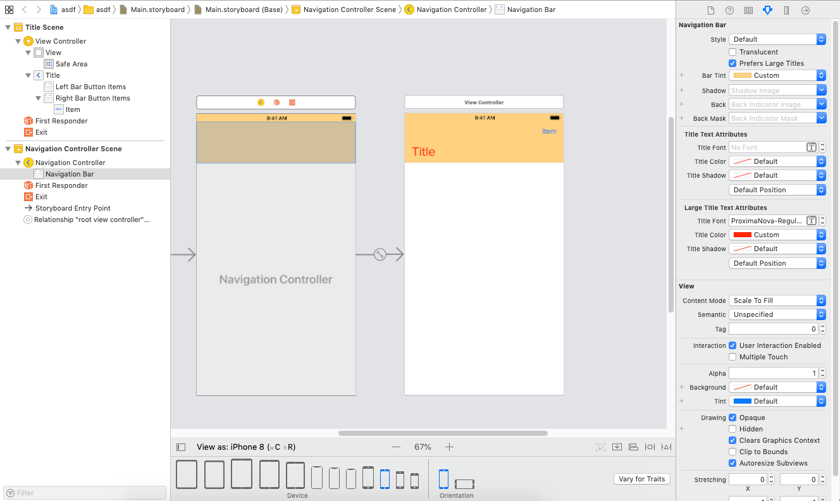The image size is (840, 501).
Task: Choose landscape orientation
Action: tap(464, 484)
